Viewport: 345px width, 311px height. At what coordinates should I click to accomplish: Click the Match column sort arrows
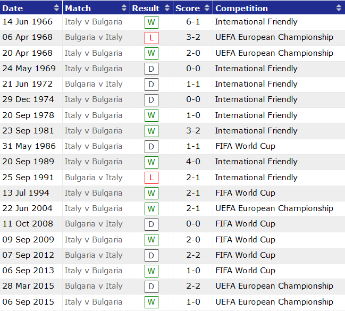click(x=125, y=8)
